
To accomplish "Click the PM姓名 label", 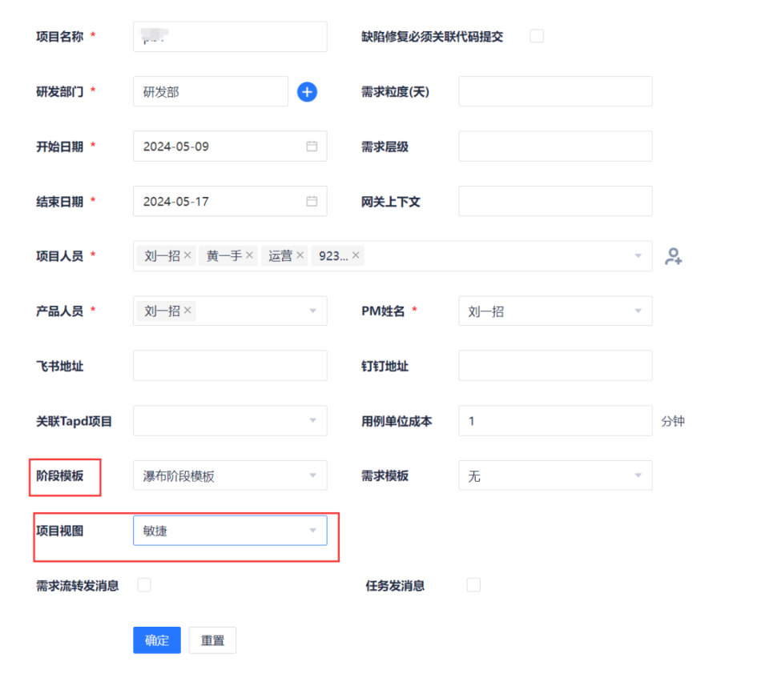I will pyautogui.click(x=383, y=311).
